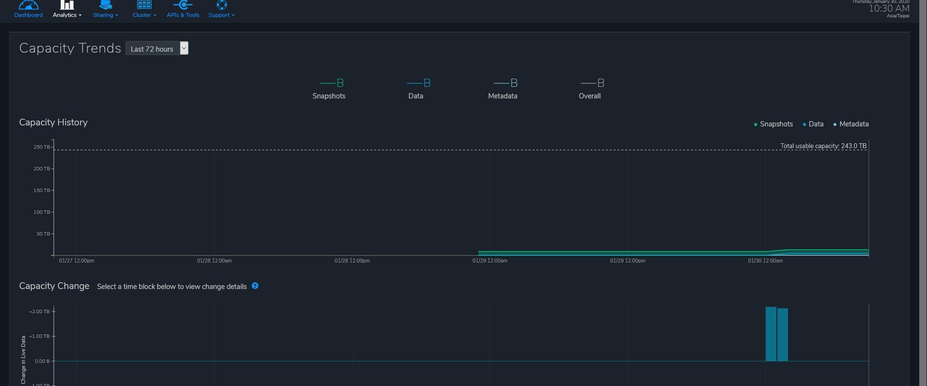Image resolution: width=927 pixels, height=386 pixels.
Task: Click the 10:30 AM clock
Action: (889, 9)
